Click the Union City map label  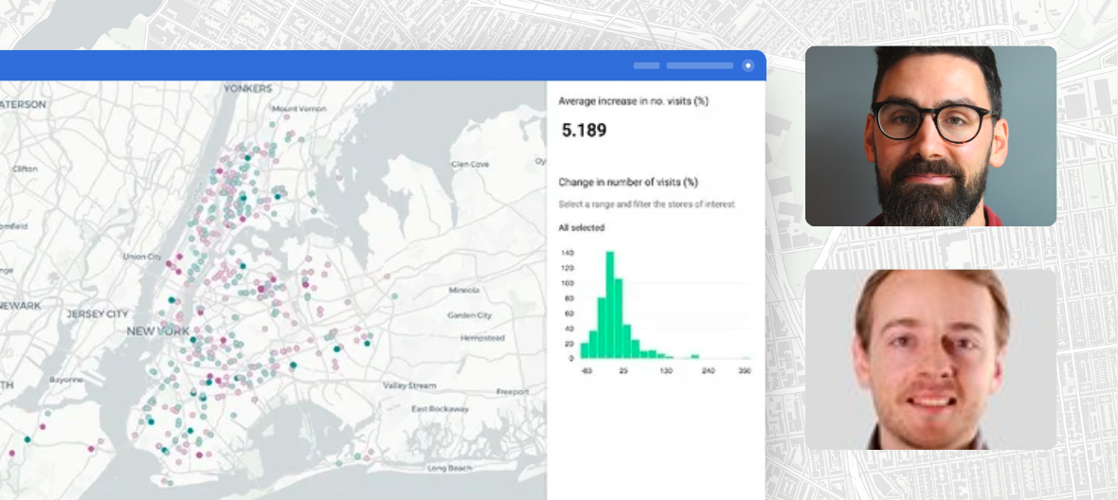pos(143,257)
